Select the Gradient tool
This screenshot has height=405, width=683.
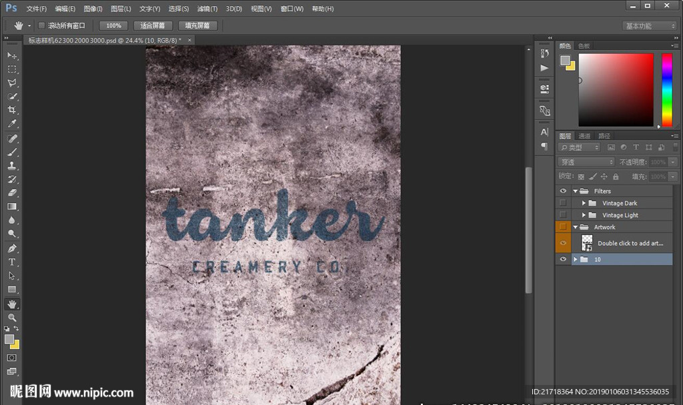(12, 206)
